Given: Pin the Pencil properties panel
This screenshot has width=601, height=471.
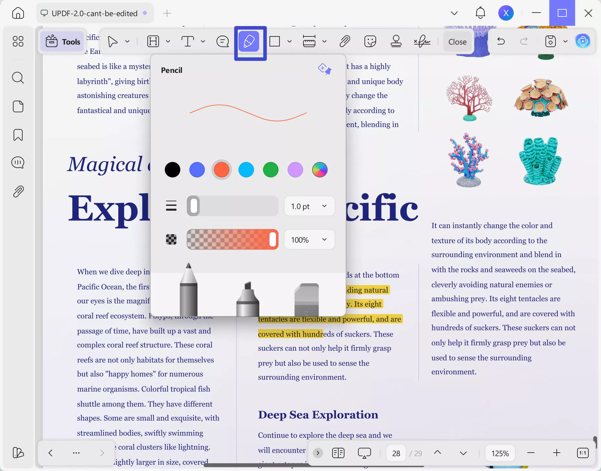Looking at the screenshot, I should point(325,69).
